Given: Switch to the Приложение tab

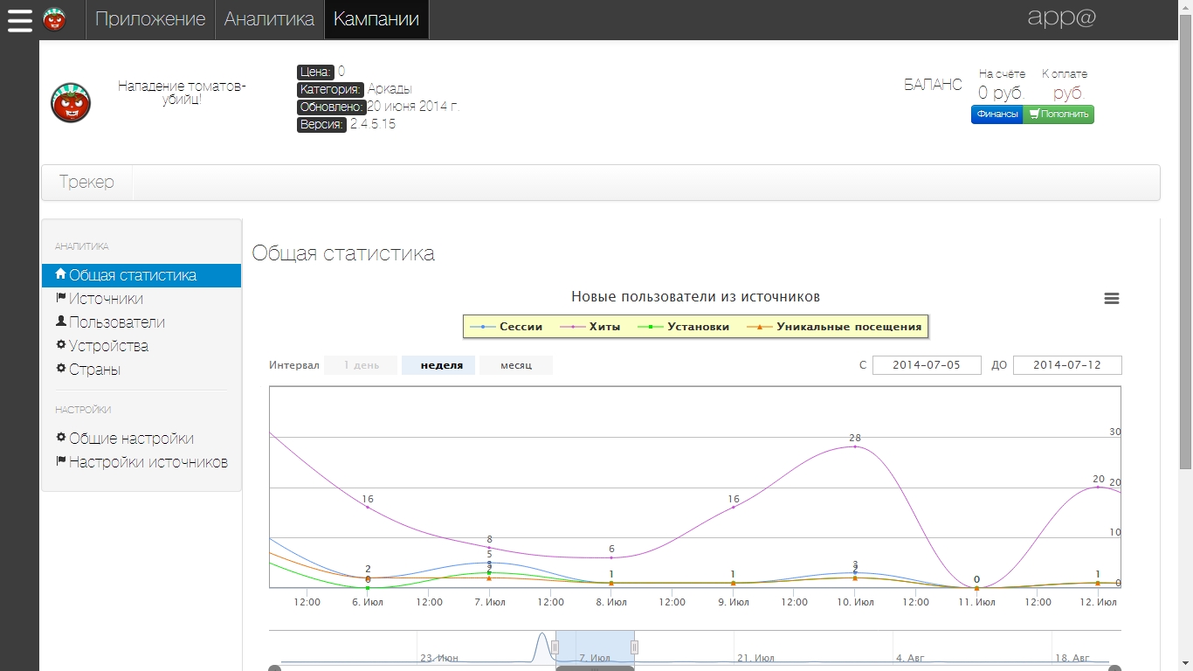Looking at the screenshot, I should point(150,19).
